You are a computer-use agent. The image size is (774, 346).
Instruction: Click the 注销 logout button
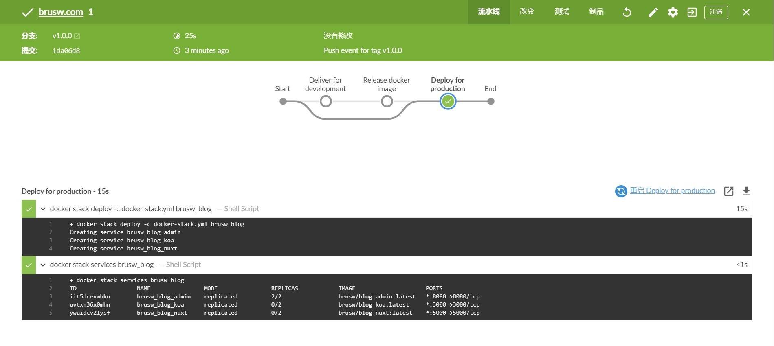pos(716,12)
